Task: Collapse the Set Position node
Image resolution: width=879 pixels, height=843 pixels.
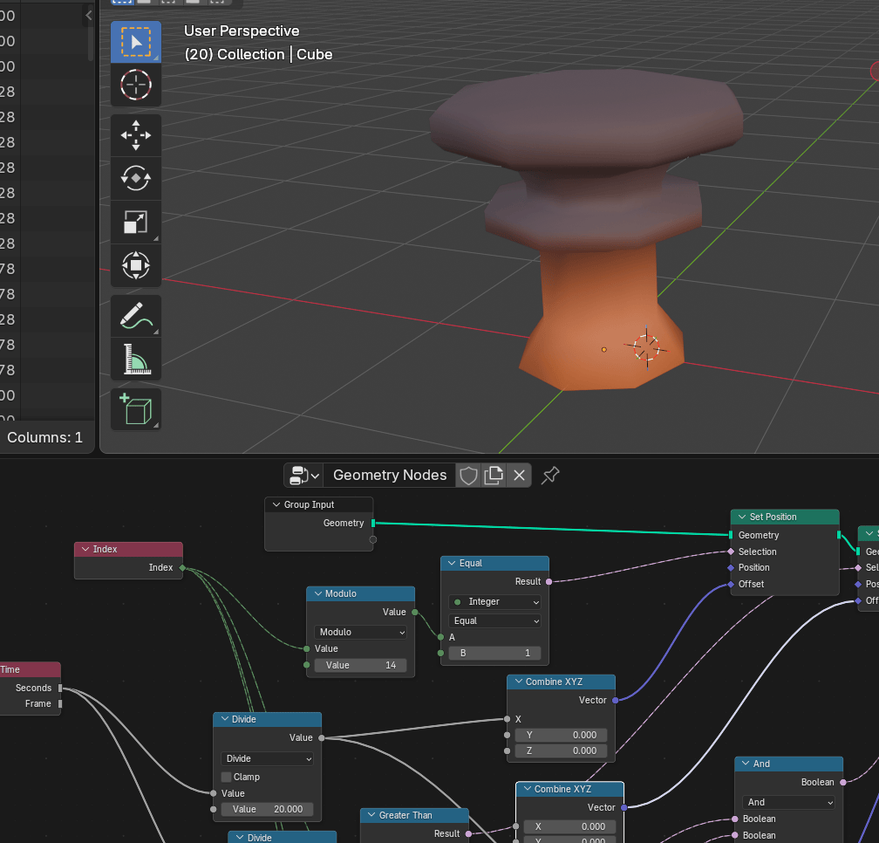Action: (742, 517)
